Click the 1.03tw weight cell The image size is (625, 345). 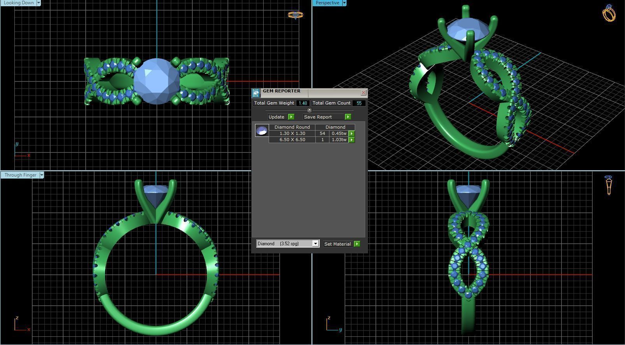(339, 140)
